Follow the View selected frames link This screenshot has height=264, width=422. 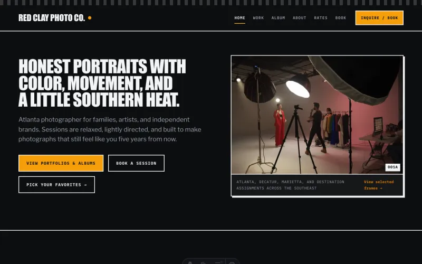click(379, 185)
